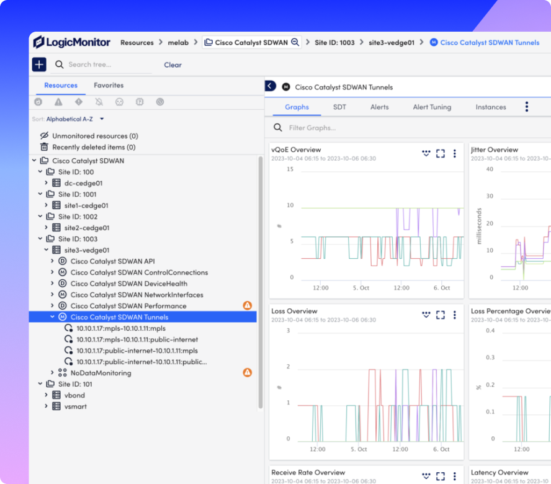Expand the vsmart device node
This screenshot has height=484, width=551.
[46, 406]
